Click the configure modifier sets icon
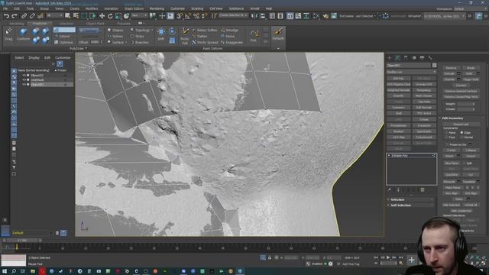 point(423,189)
